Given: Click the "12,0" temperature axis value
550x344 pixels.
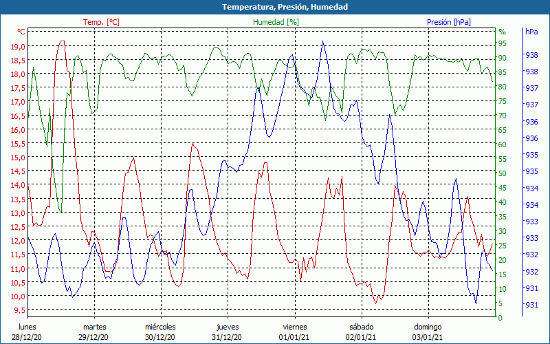Looking at the screenshot, I should 19,240.
